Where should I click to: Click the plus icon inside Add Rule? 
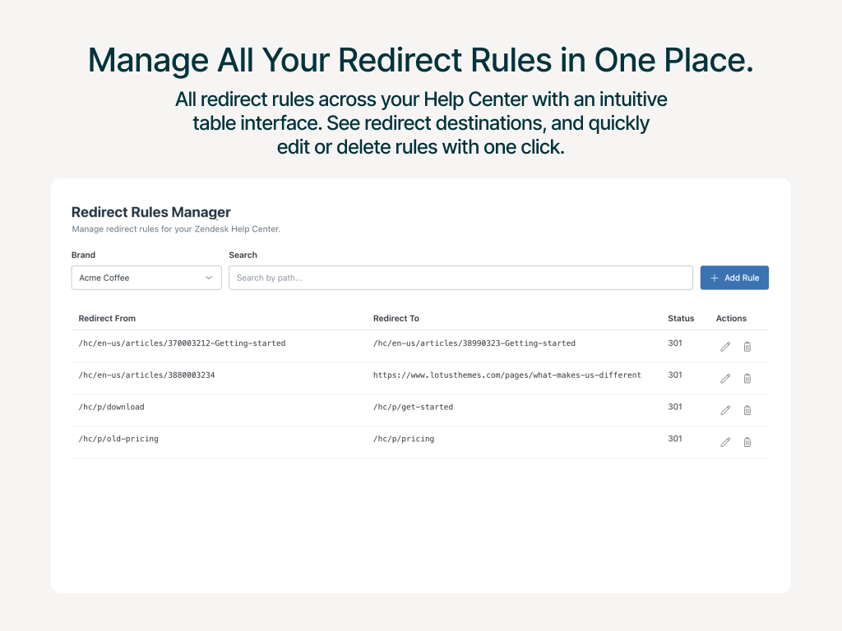714,278
